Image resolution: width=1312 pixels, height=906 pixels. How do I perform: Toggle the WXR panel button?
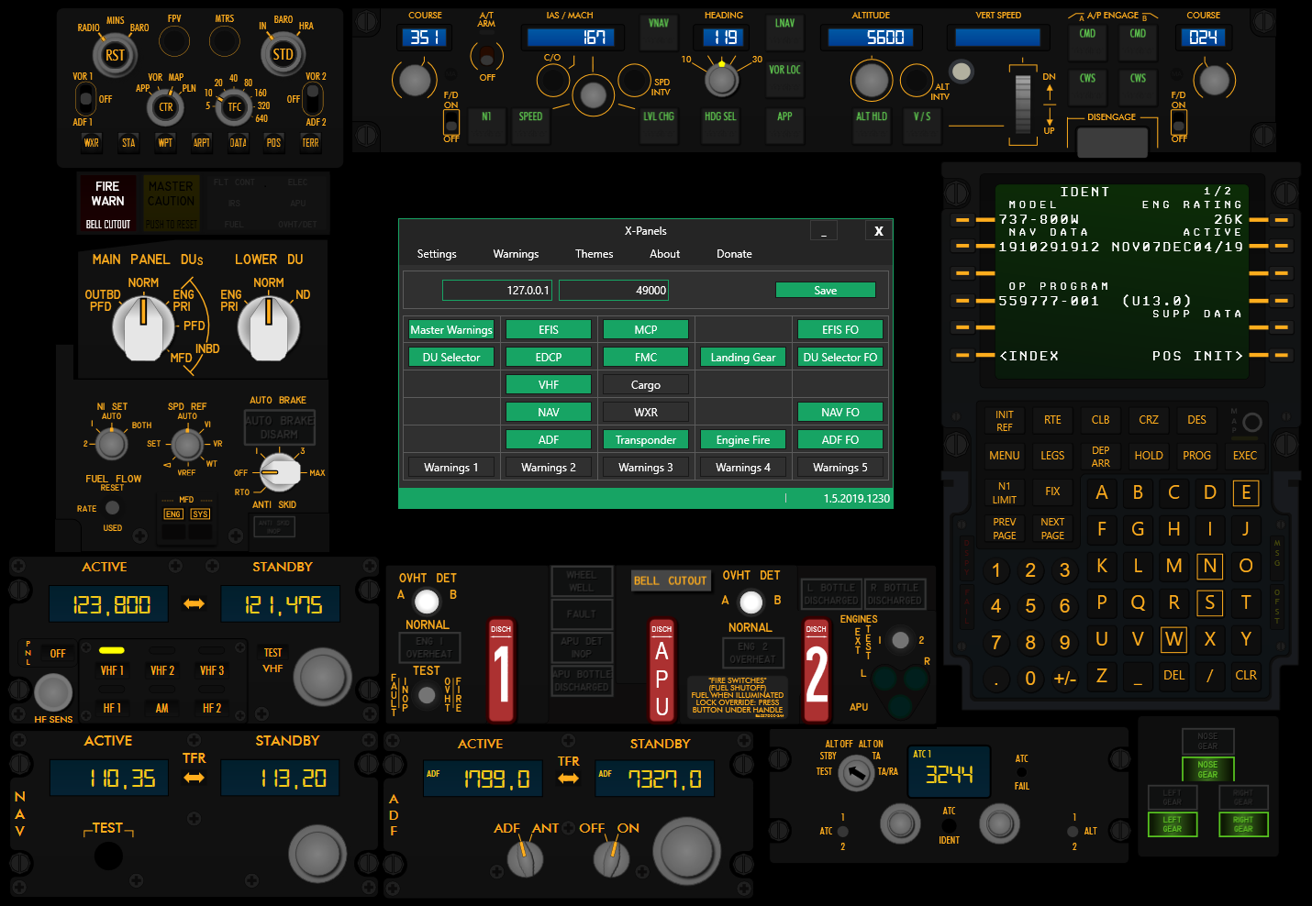click(645, 413)
